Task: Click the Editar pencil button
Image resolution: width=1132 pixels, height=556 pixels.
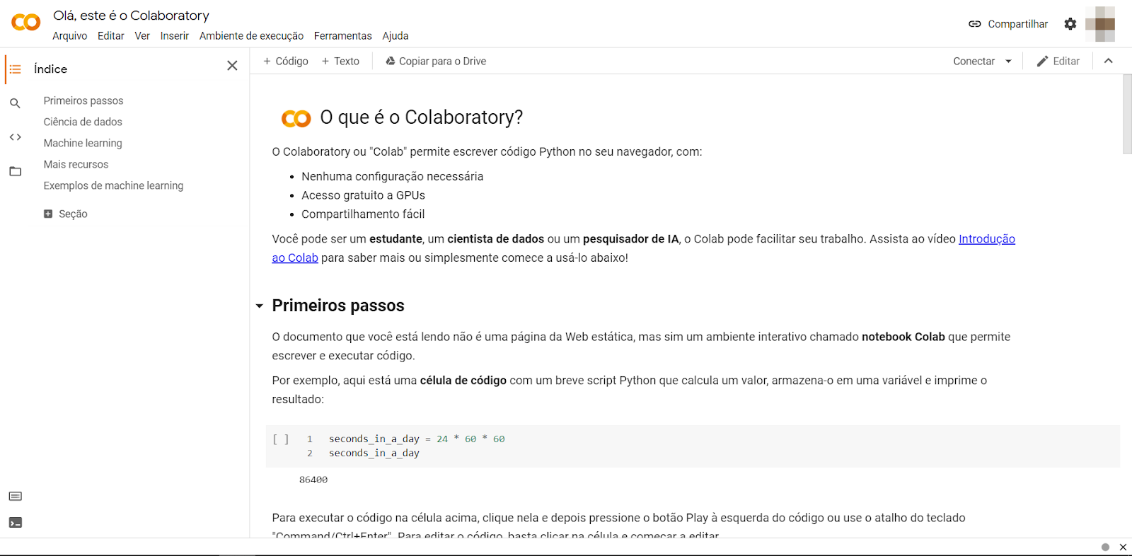Action: coord(1058,62)
